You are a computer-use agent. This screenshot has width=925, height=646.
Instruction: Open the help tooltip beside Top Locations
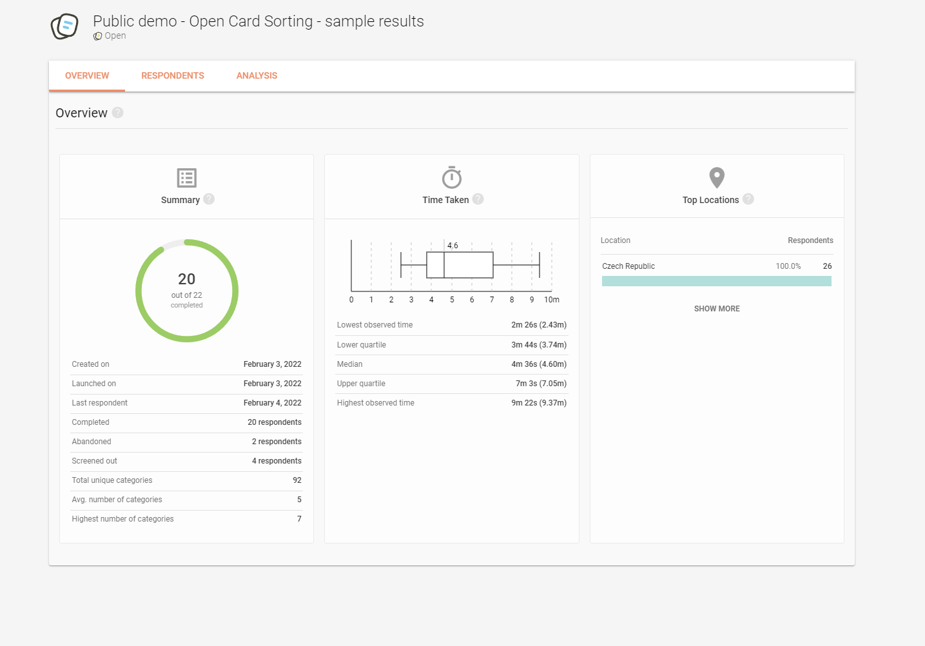(x=748, y=199)
